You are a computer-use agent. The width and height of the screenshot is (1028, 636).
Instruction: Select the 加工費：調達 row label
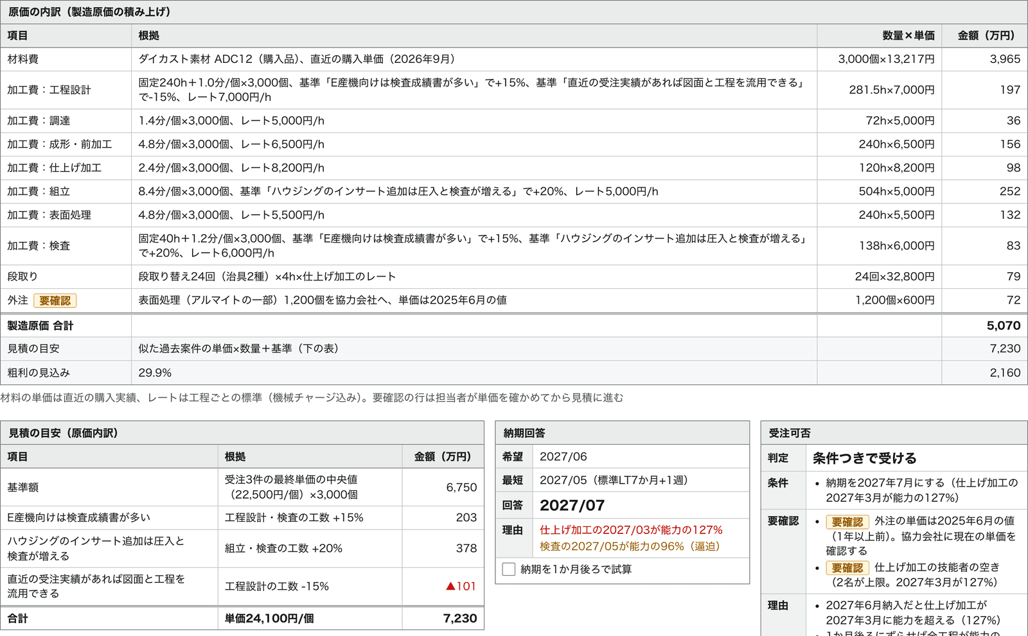coord(39,121)
